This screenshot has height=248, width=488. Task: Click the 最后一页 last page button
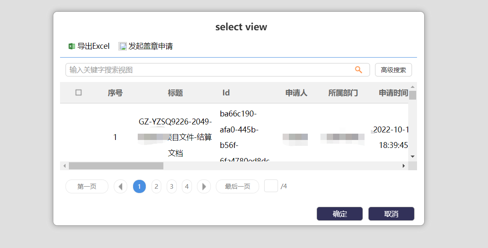237,186
